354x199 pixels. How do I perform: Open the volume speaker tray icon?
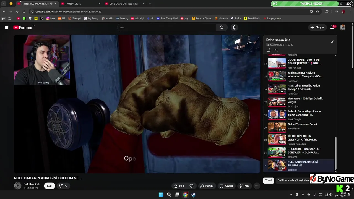point(331,195)
